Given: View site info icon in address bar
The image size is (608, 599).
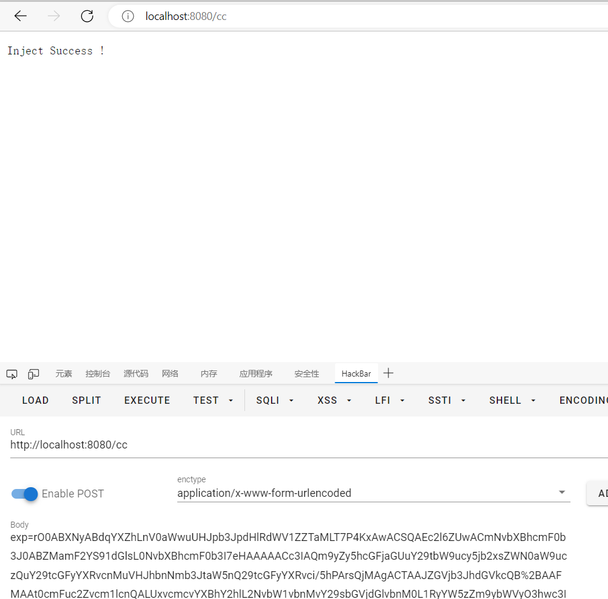Looking at the screenshot, I should click(128, 16).
